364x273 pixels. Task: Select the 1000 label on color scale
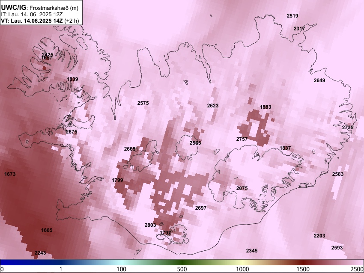point(242,269)
